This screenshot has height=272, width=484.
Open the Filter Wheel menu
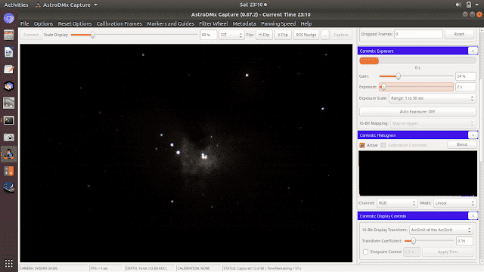click(x=213, y=23)
